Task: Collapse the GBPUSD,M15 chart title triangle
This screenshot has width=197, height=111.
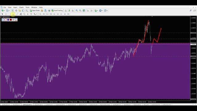Action: click(x=1, y=17)
